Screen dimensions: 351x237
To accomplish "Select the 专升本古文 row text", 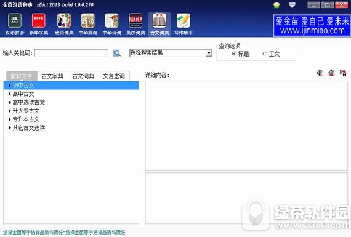I will [x=26, y=119].
